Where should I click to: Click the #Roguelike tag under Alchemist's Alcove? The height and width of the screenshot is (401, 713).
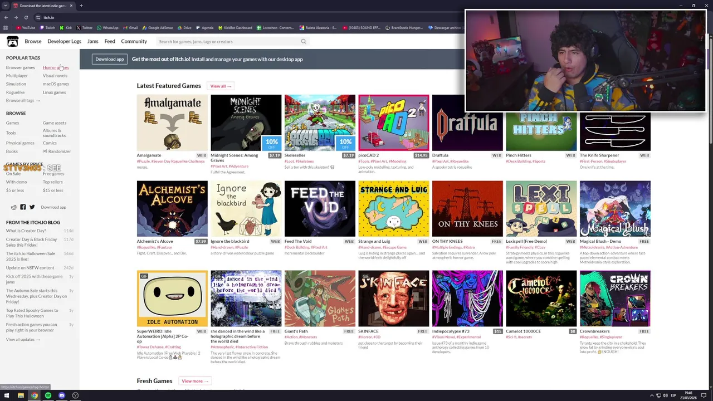pos(146,247)
